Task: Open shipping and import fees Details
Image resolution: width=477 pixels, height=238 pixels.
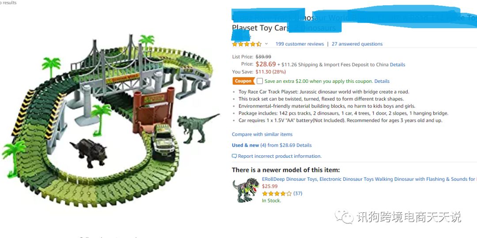Action: [397, 65]
